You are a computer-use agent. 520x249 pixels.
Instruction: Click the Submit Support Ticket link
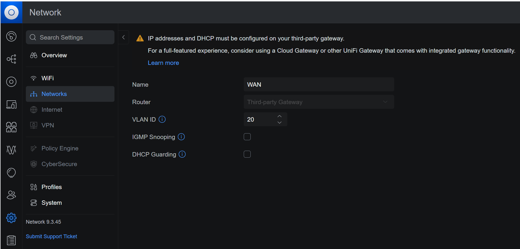coord(51,236)
